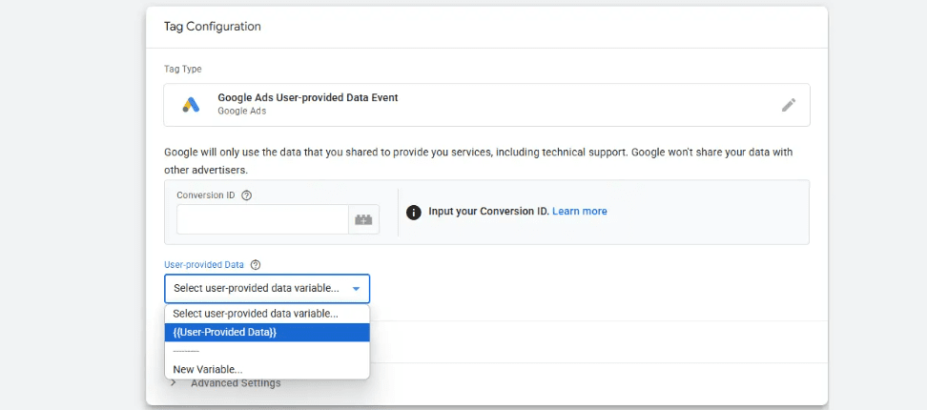
Task: Click the Input your Conversion ID hint text
Action: click(x=489, y=212)
